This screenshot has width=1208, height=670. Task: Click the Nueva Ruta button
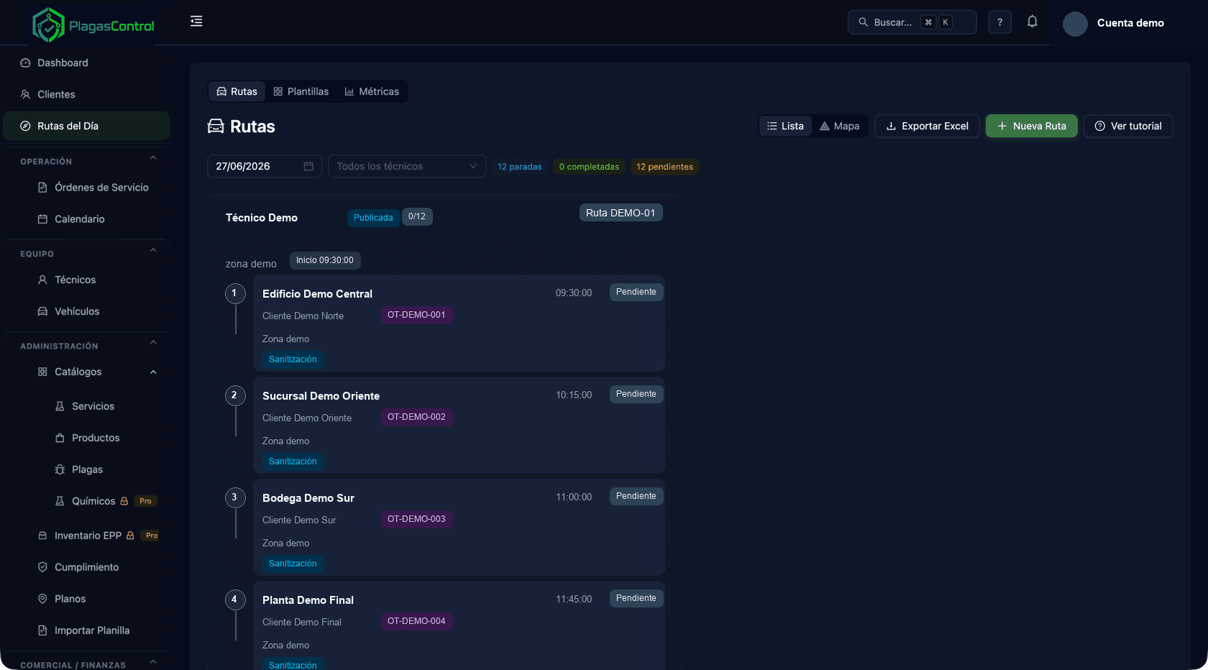(x=1031, y=126)
